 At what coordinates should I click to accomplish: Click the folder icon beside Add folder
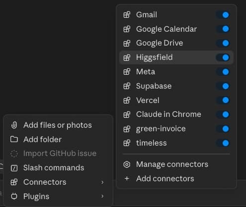[14, 139]
